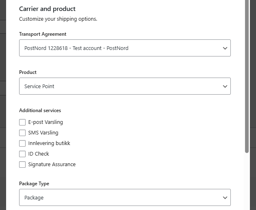
Task: Click the Carrier and product heading
Action: (47, 9)
